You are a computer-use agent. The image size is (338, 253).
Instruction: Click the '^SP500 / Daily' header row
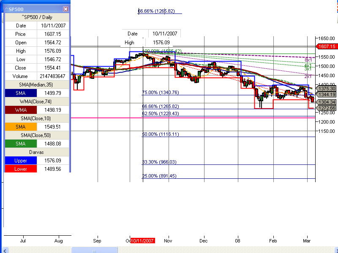(x=37, y=17)
